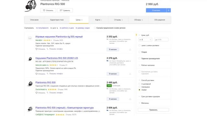Click the large Plantronics RIG 500 product image
The width and height of the screenshot is (207, 116).
31,6
